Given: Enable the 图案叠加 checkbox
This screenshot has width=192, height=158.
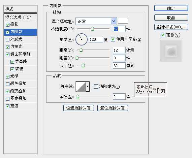Looking at the screenshot, I should point(7,99).
